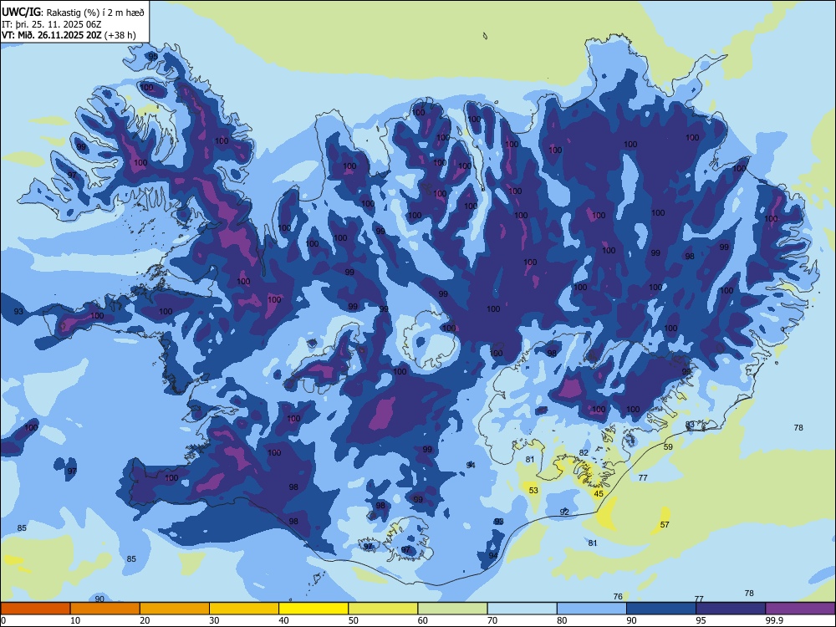Viewport: 836px width, 627px height.
Task: Pick the purple above-99.9 legend swatch
Action: coord(800,609)
